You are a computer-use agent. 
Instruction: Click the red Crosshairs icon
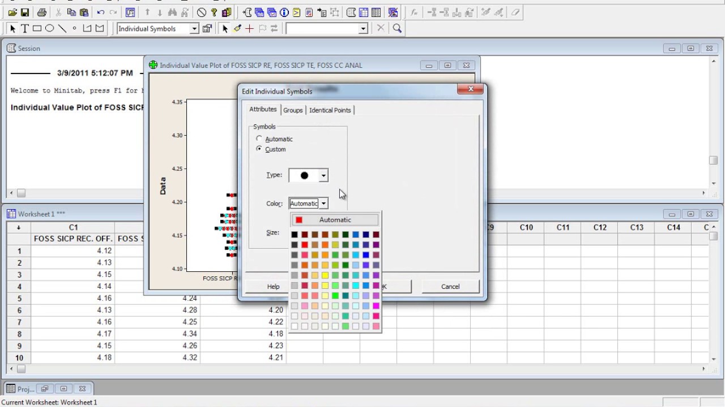point(249,28)
